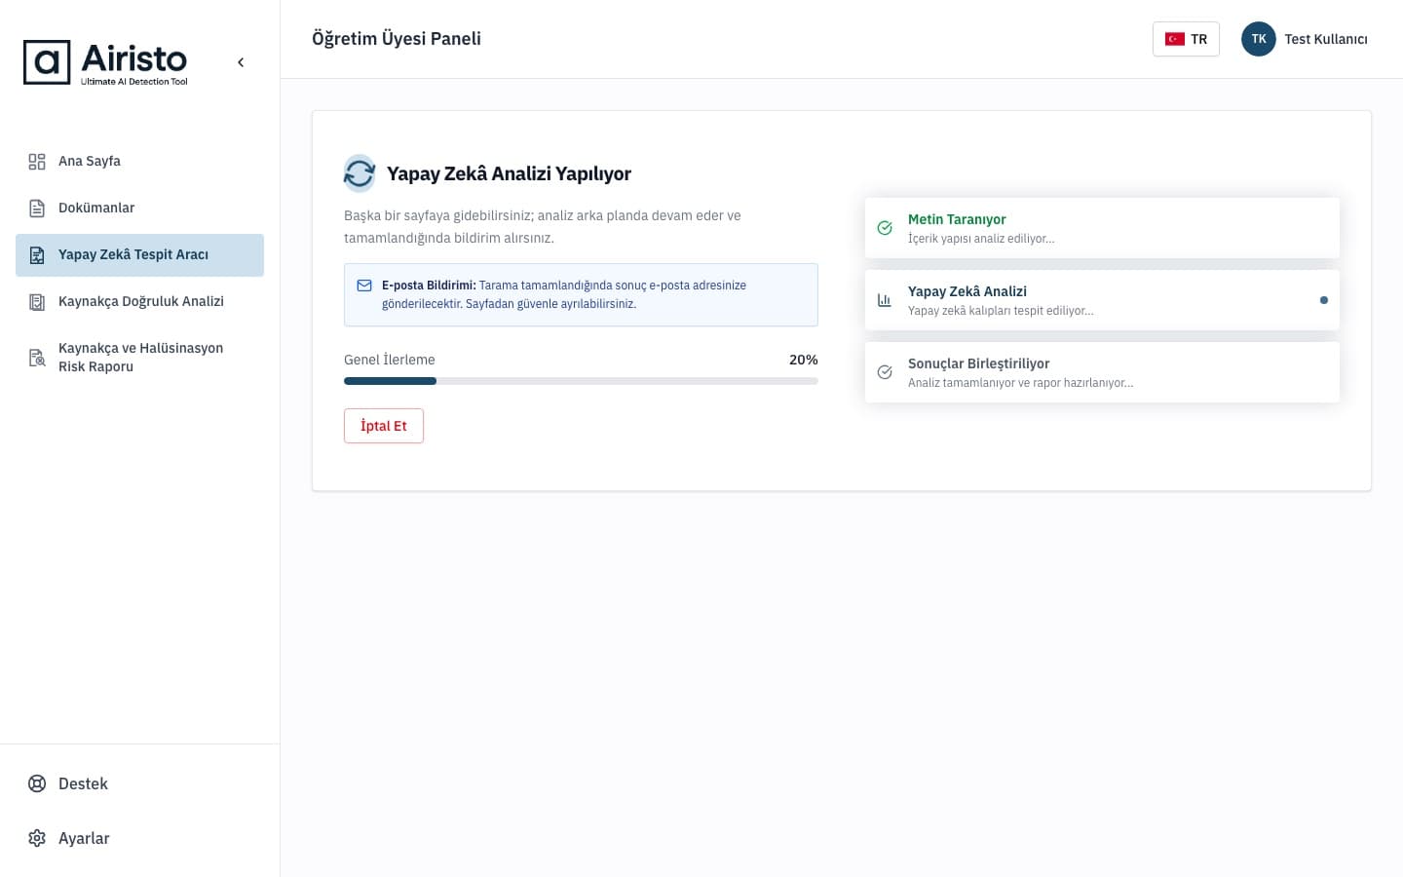Image resolution: width=1403 pixels, height=877 pixels.
Task: Go to Dokümanlar page
Action: click(139, 209)
